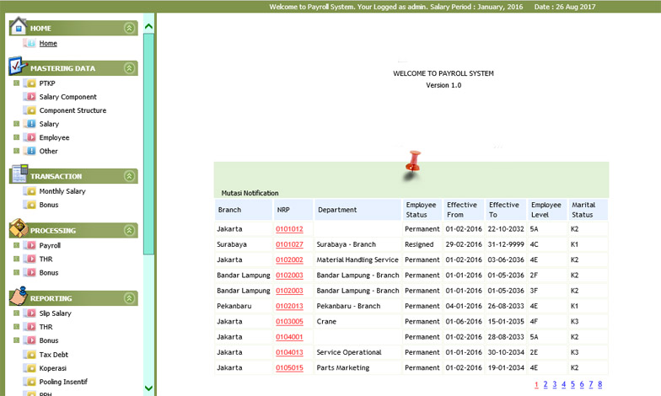Toggle the green square beside PTKP

[16, 83]
